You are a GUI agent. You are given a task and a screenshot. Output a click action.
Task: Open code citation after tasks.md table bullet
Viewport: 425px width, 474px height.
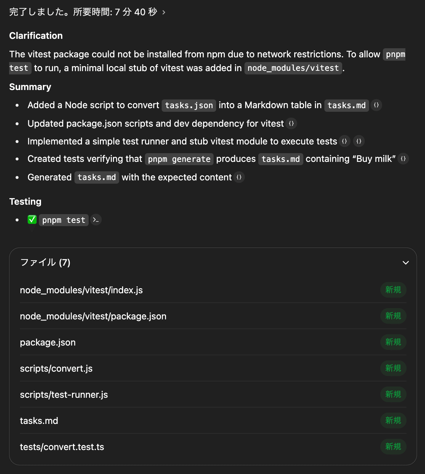pos(376,105)
